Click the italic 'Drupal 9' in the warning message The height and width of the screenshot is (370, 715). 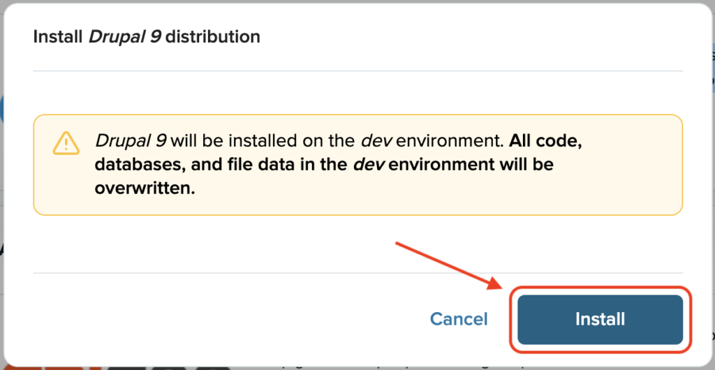pyautogui.click(x=131, y=141)
